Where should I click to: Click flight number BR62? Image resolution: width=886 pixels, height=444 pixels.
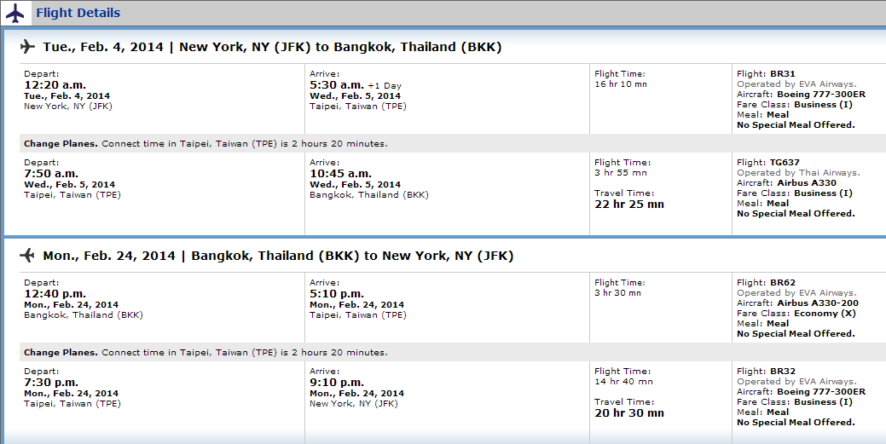coord(783,282)
